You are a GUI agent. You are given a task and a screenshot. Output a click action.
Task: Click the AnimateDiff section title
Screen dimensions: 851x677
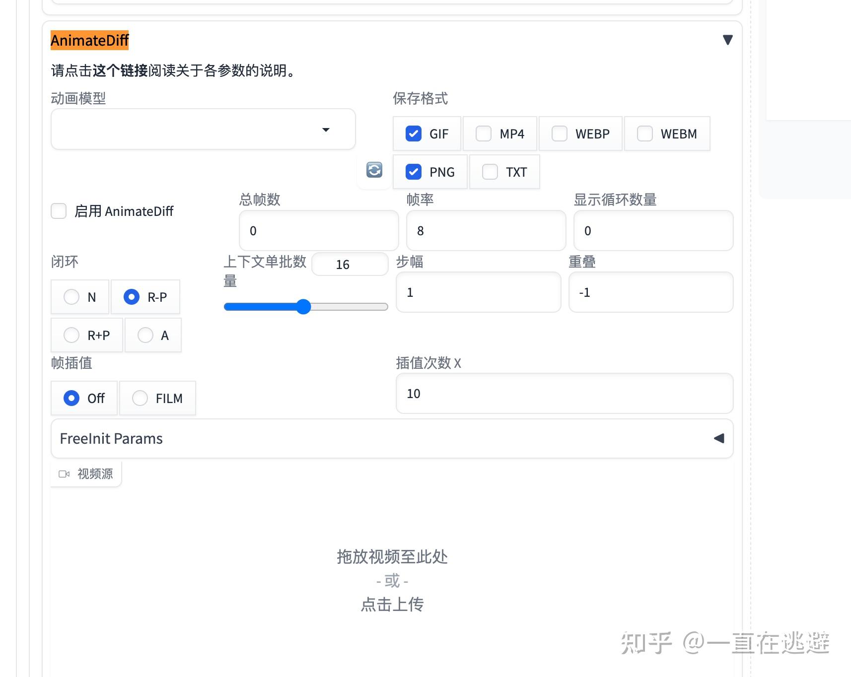(x=90, y=40)
